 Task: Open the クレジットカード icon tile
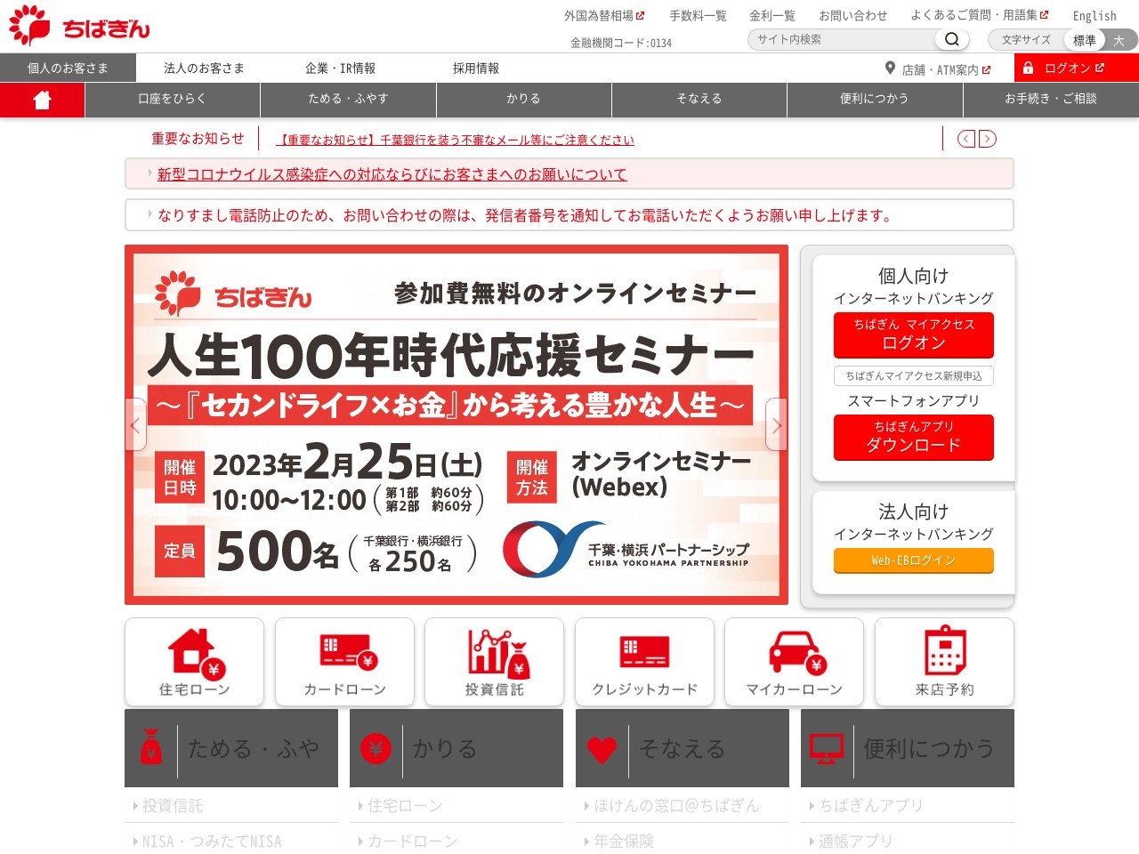click(644, 662)
